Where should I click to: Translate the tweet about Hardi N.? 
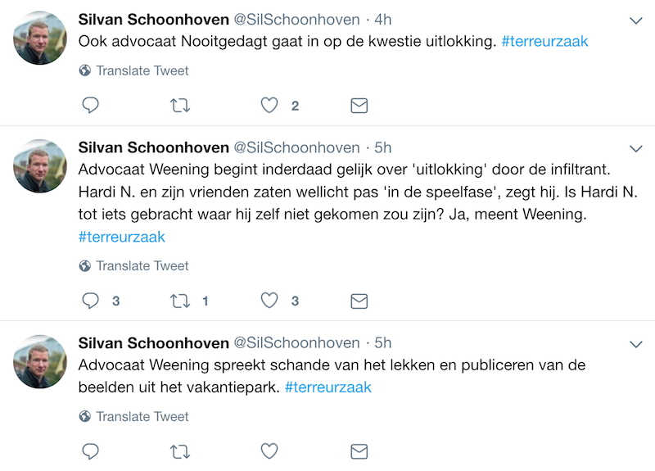[x=133, y=265]
